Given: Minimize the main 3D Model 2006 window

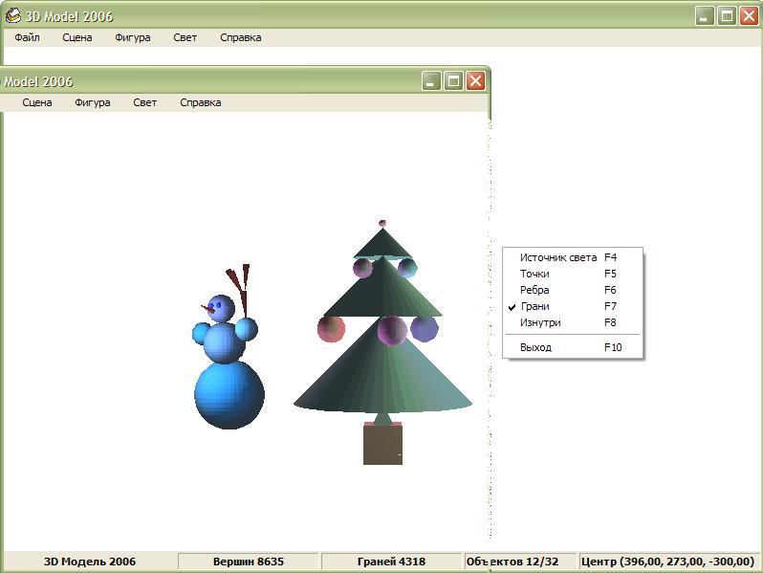Looking at the screenshot, I should [704, 16].
